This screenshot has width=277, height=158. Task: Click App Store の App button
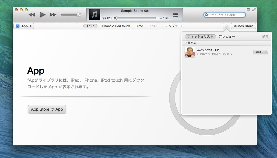click(47, 109)
